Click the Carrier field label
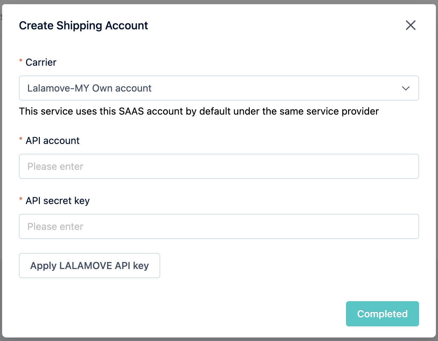Viewport: 438px width, 341px height. (x=41, y=62)
